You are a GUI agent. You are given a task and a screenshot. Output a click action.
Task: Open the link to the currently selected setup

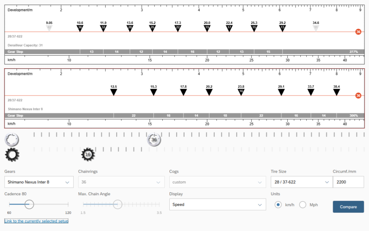pyautogui.click(x=36, y=221)
